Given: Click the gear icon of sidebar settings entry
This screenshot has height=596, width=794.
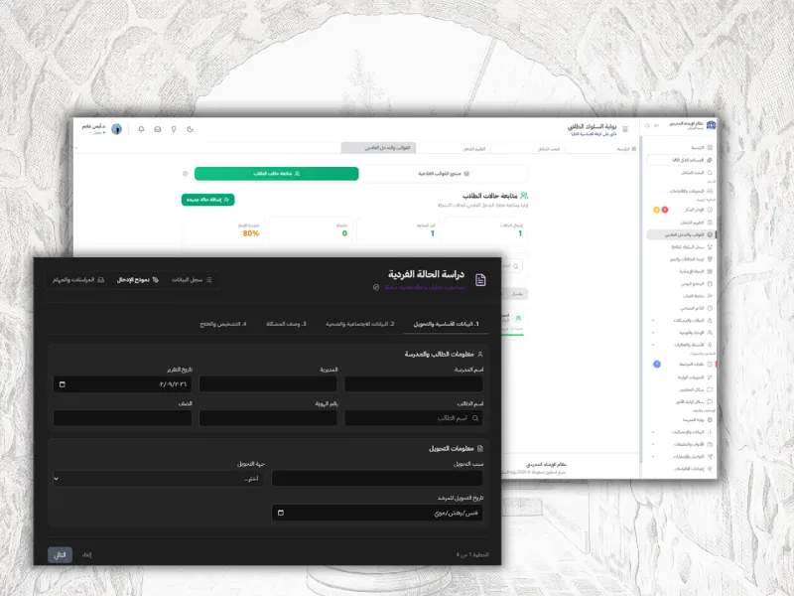Looking at the screenshot, I should [710, 469].
